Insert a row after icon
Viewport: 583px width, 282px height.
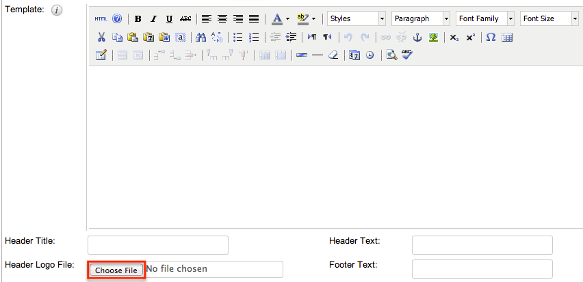pyautogui.click(x=174, y=55)
